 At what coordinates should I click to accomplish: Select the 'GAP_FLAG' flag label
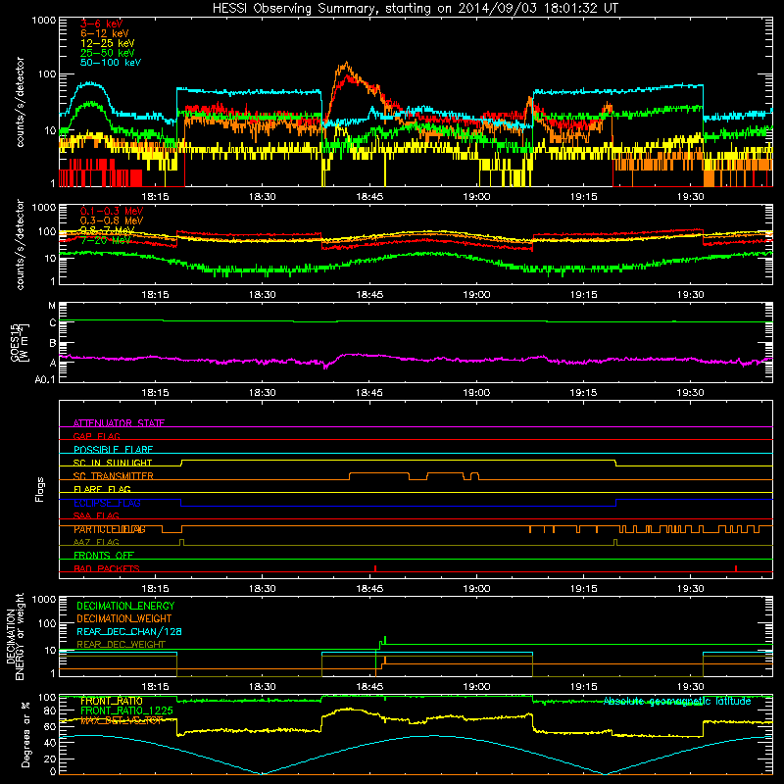click(96, 436)
